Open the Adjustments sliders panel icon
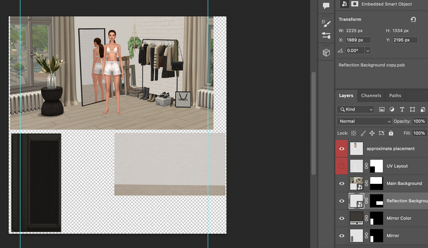Viewport: 428px width, 248px height. 326,35
